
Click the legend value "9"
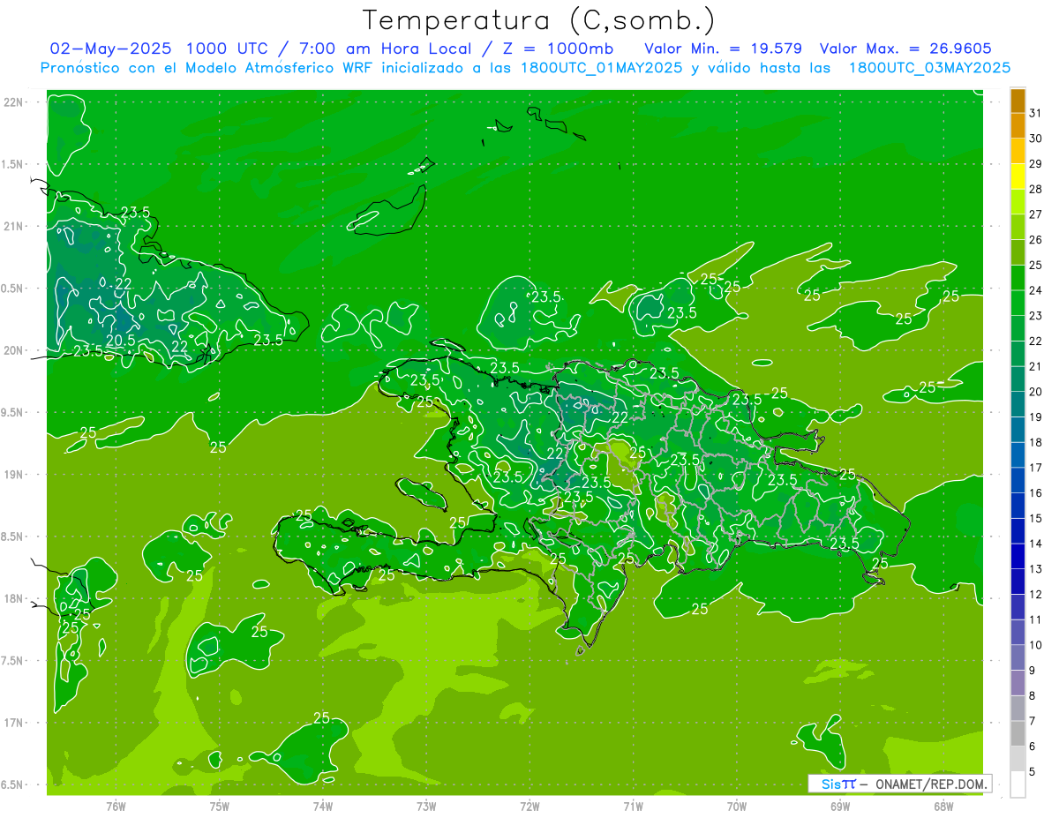point(1033,671)
